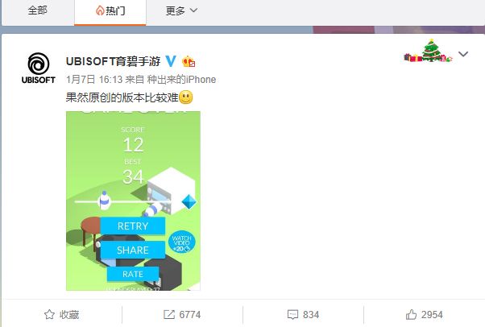Select the 热门 tab
The width and height of the screenshot is (485, 327).
click(x=110, y=12)
